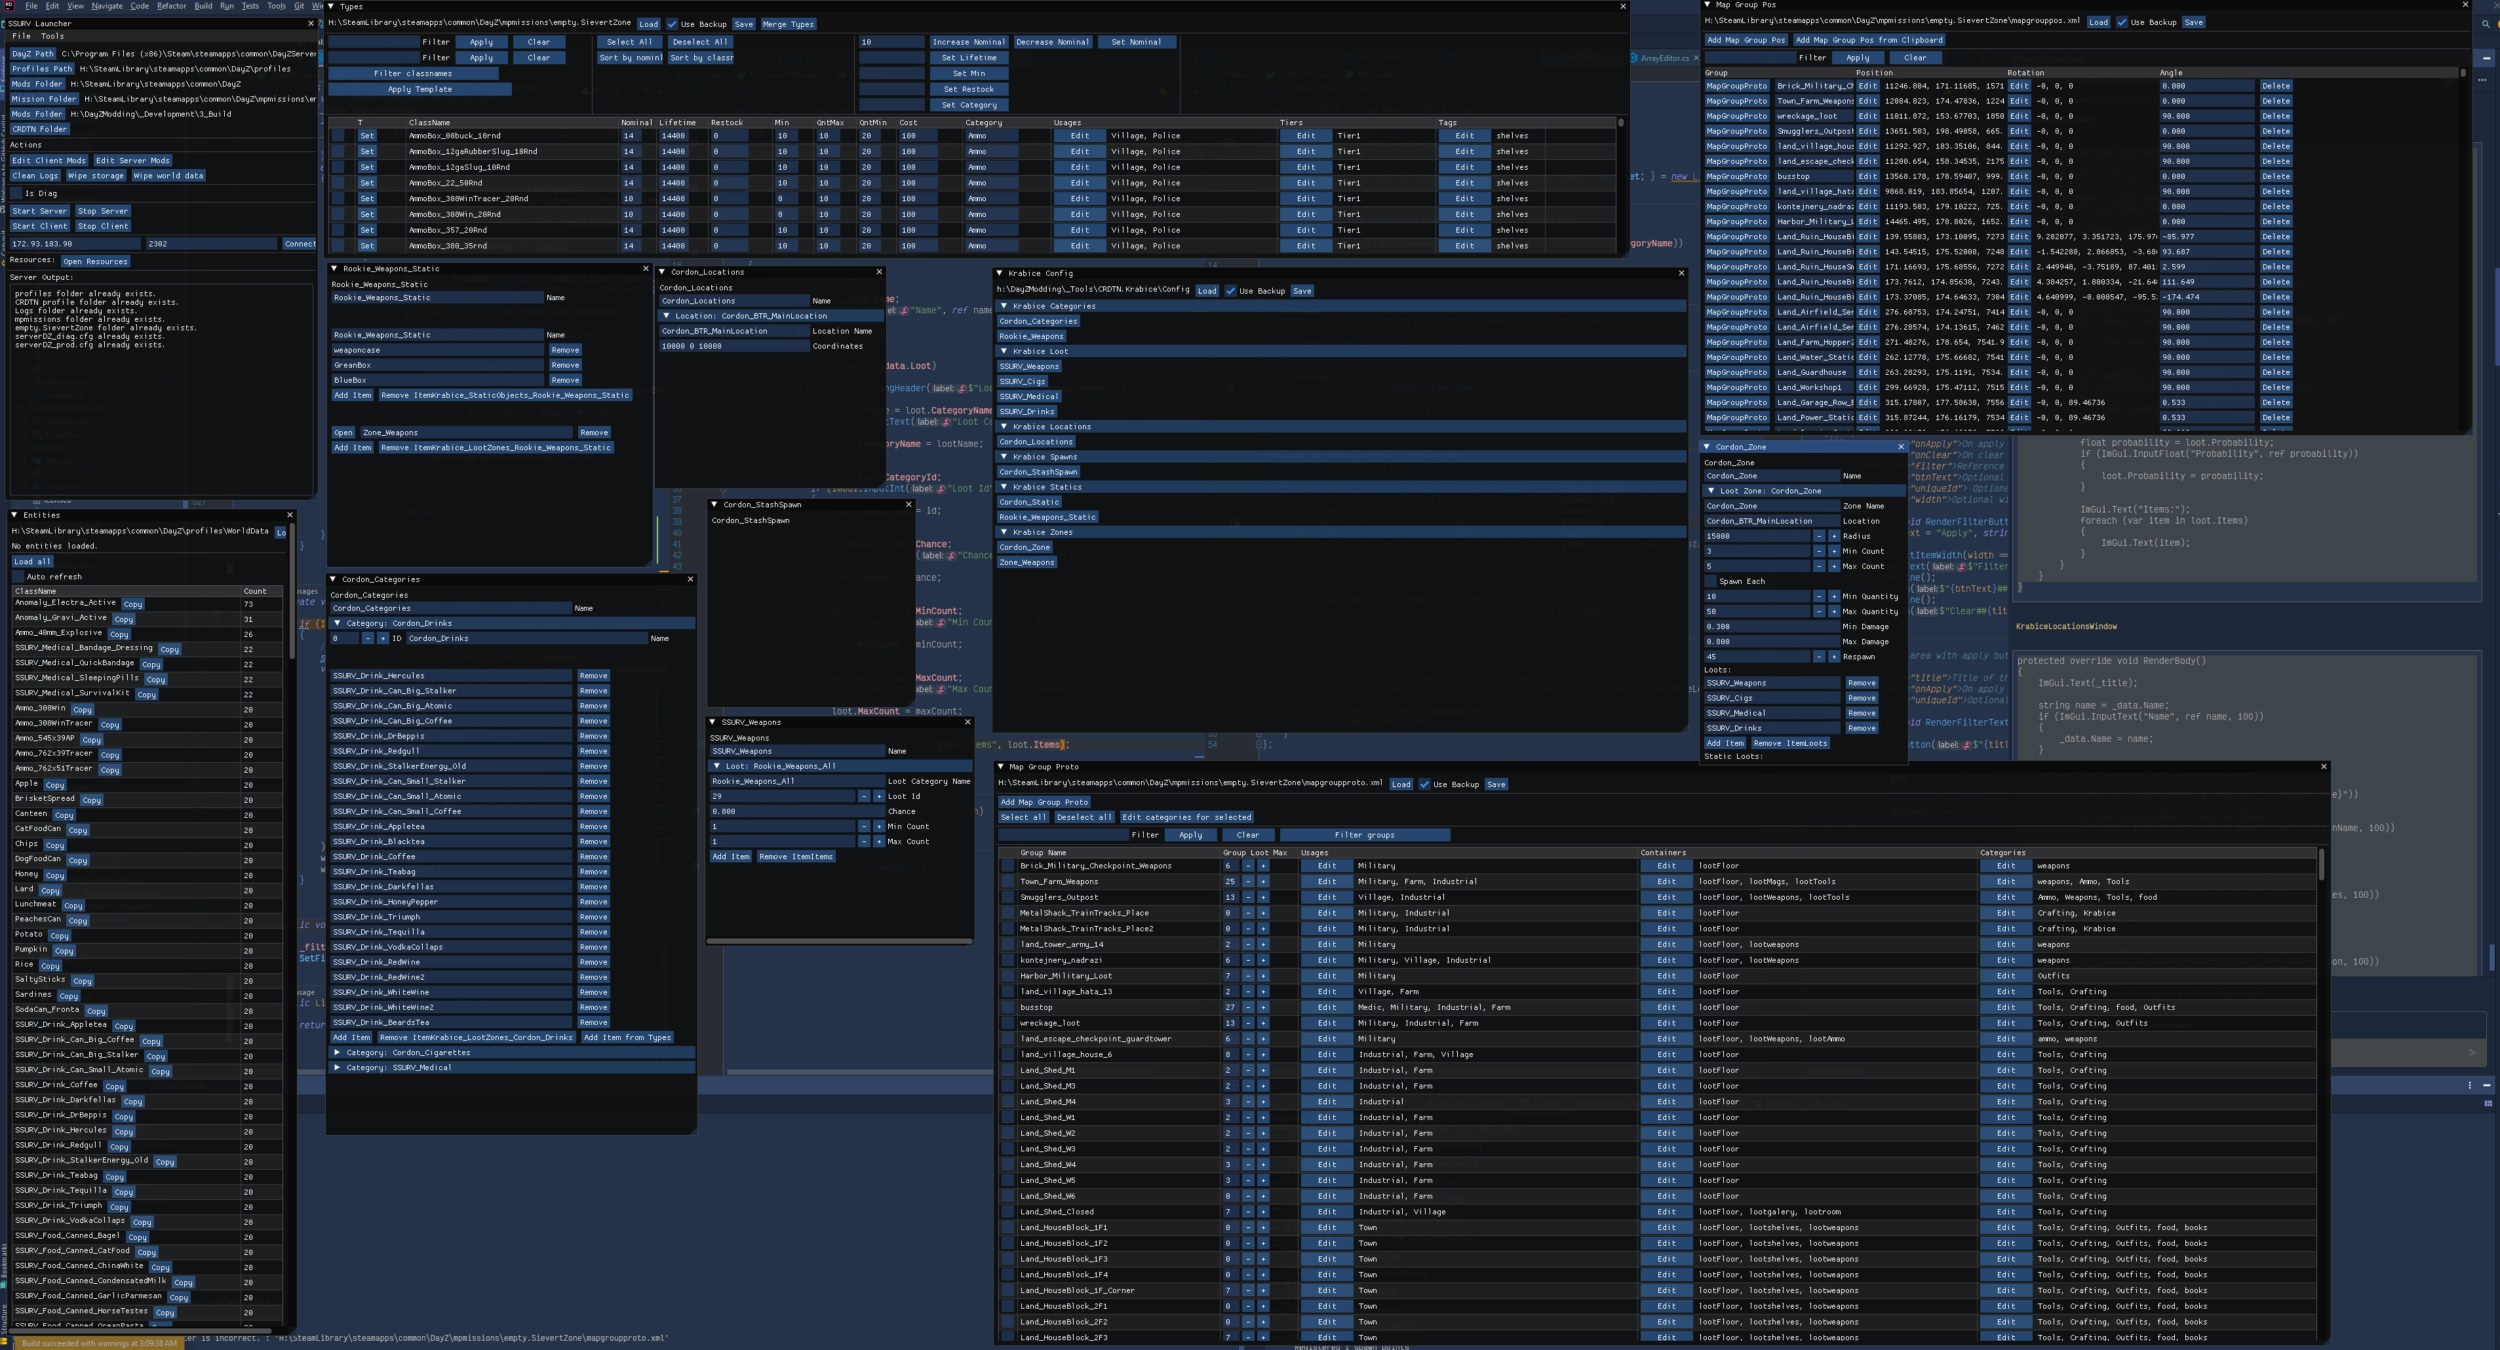Click the Start Server button
Viewport: 2500px width, 1350px height.
40,210
